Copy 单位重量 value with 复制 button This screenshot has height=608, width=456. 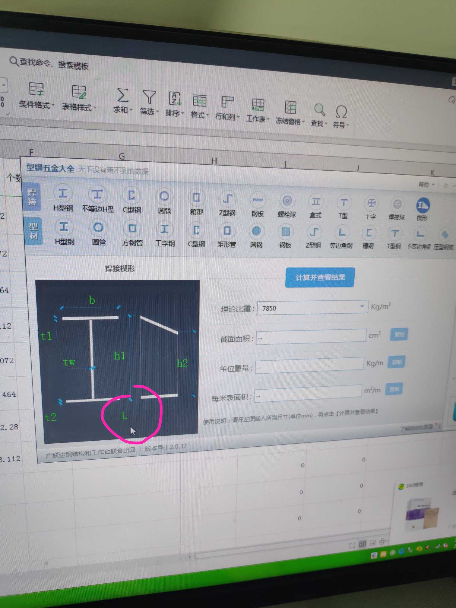point(396,362)
